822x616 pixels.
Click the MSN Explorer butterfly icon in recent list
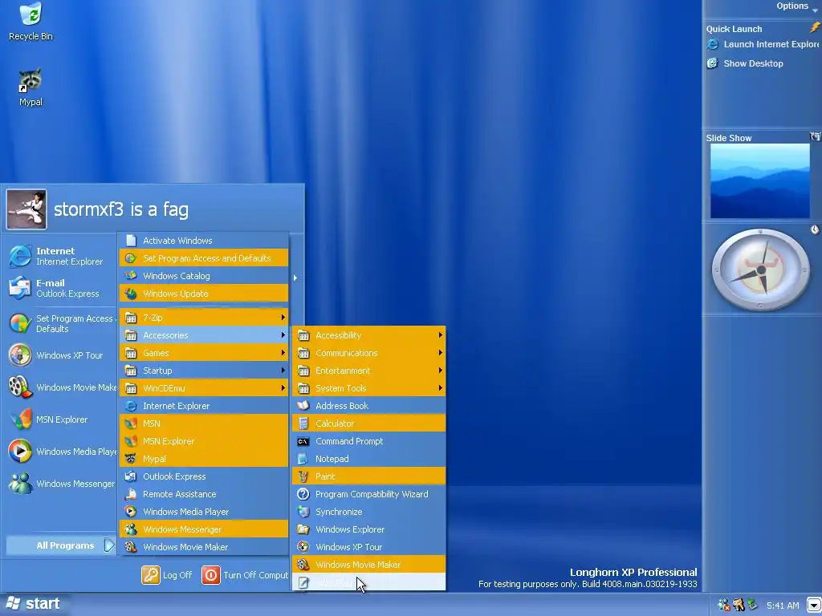click(x=20, y=419)
